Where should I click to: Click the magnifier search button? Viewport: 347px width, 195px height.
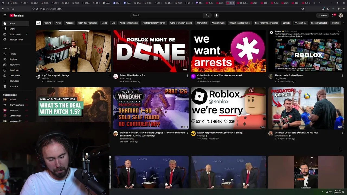tap(207, 15)
